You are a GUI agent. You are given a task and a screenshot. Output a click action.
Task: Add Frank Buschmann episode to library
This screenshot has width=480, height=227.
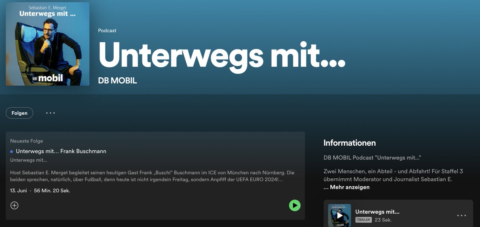(x=14, y=205)
